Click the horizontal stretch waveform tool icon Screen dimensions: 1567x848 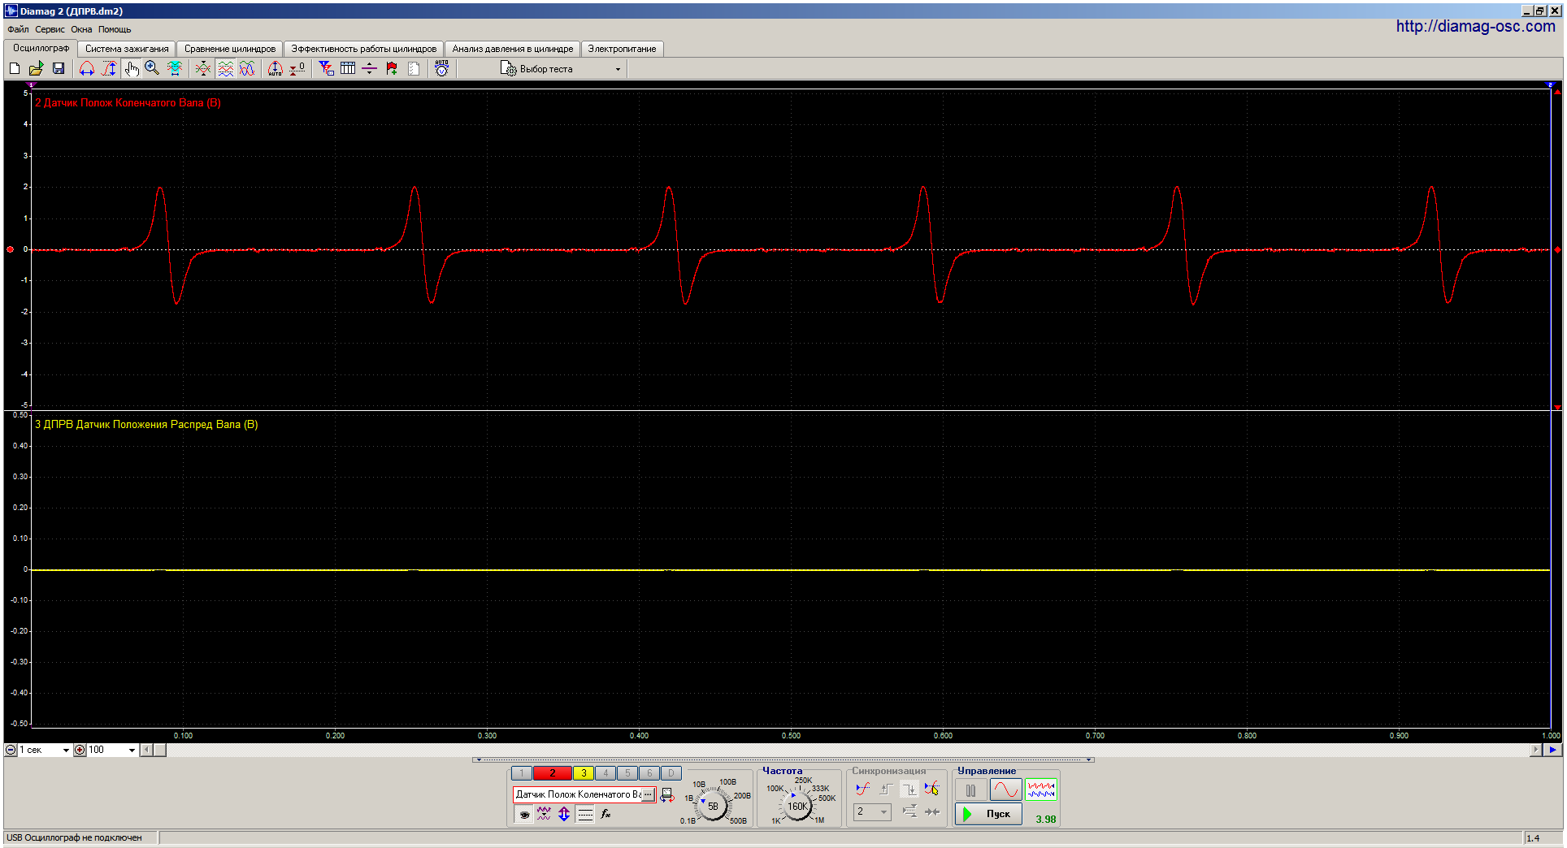pos(87,69)
